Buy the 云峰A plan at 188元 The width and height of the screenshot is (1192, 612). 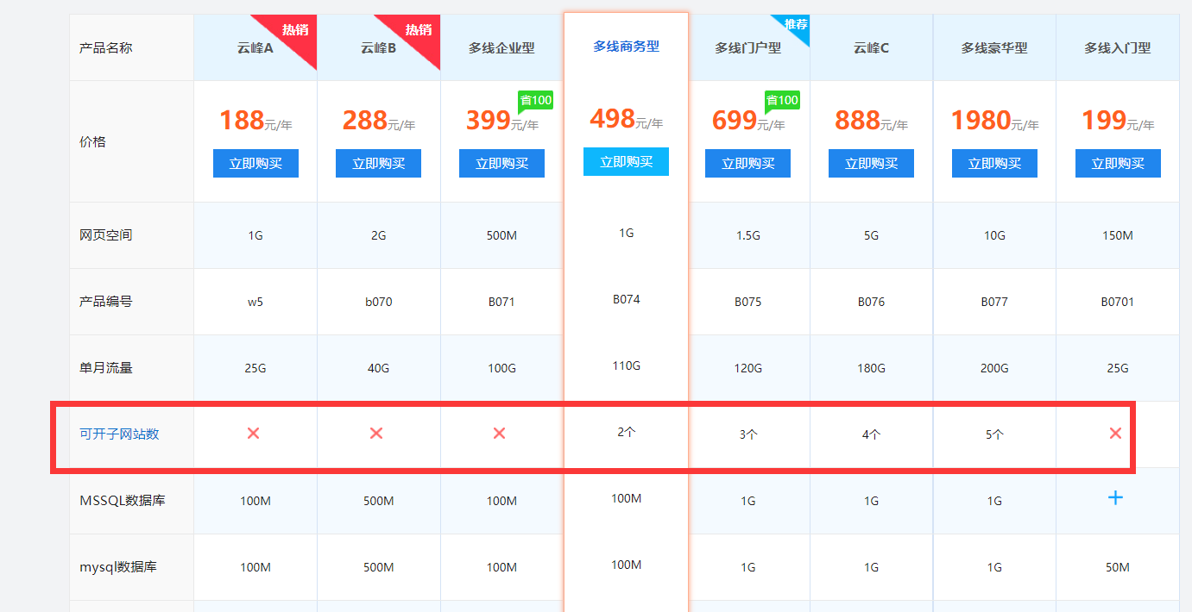click(255, 163)
